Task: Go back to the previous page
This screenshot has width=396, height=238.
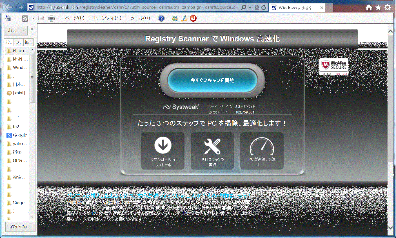Action: 9,7
